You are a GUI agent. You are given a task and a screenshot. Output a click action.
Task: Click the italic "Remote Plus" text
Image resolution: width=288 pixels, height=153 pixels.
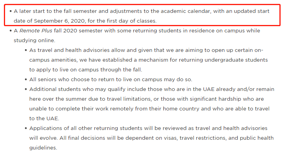coord(36,31)
